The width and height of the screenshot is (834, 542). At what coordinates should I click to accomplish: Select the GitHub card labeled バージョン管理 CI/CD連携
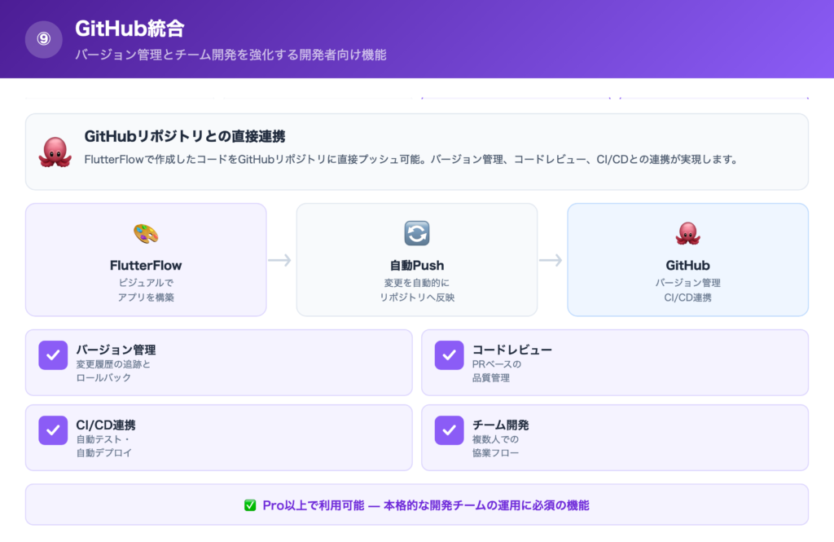(687, 259)
